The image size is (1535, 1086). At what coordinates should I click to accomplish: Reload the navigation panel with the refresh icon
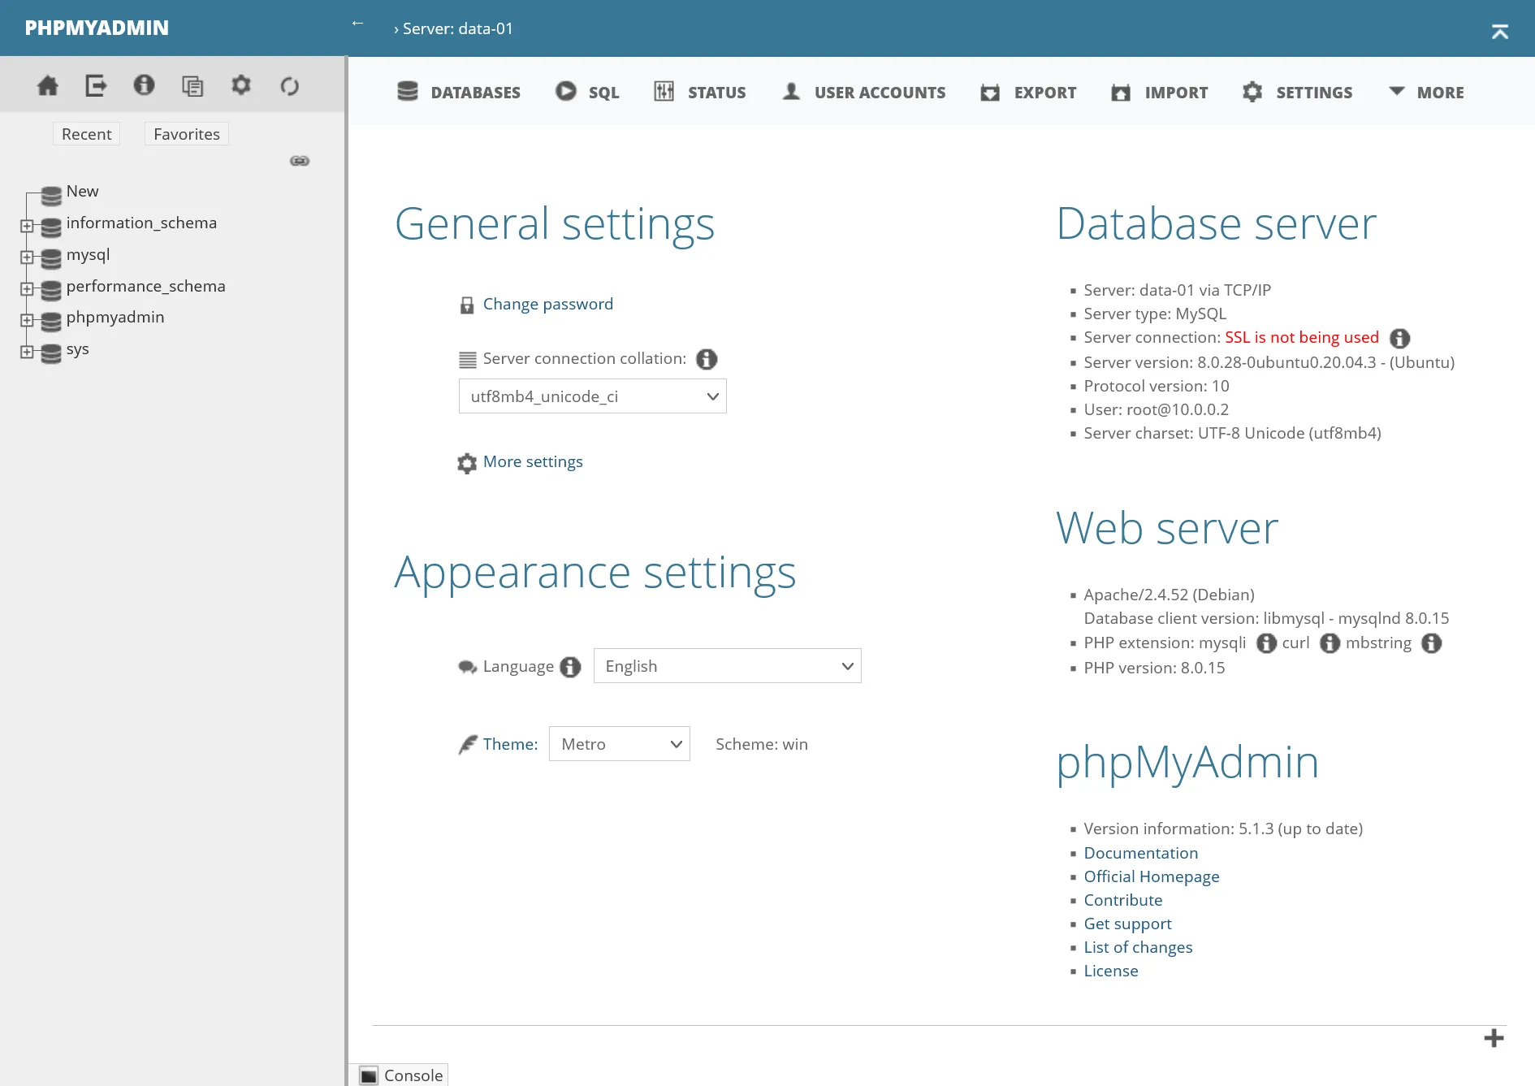pos(290,84)
